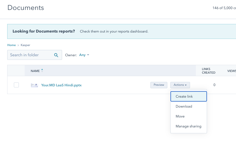
Task: Focus the Search in folder field
Action: (30, 55)
